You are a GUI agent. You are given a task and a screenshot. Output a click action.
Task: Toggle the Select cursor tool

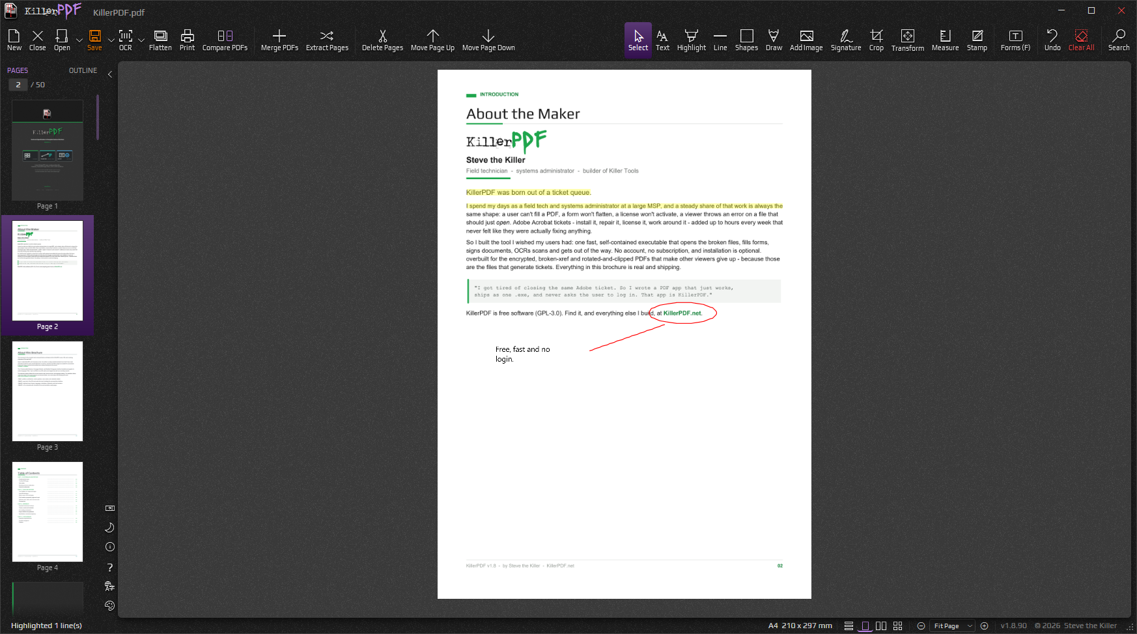point(638,40)
